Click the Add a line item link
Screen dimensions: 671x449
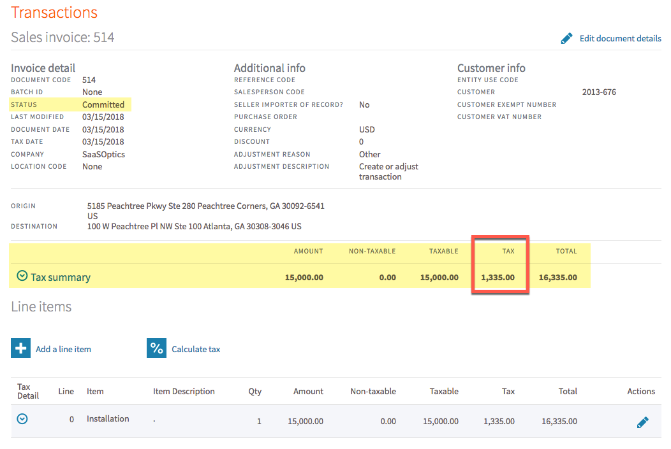[x=63, y=349]
